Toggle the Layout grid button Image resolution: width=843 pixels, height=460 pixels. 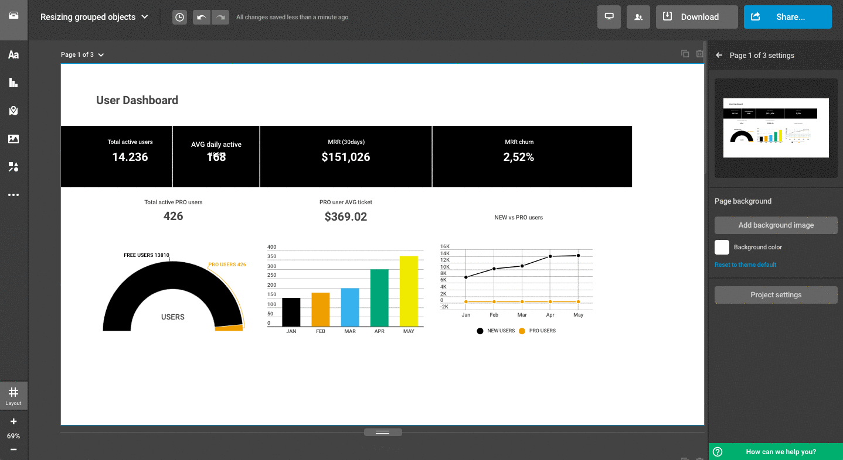pyautogui.click(x=13, y=396)
